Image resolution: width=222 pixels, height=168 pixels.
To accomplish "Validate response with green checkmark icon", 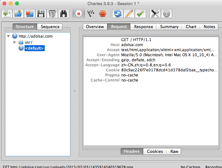I will click(x=140, y=14).
